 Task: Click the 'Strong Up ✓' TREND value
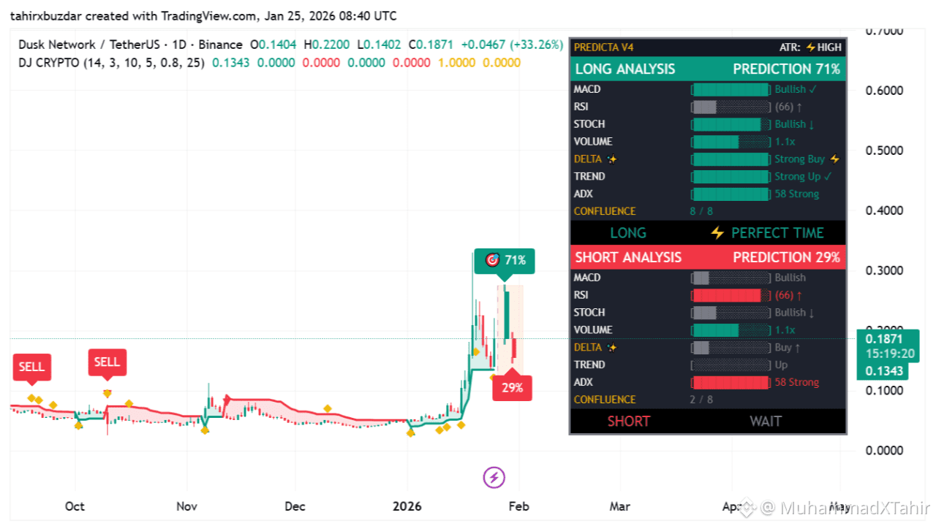pyautogui.click(x=804, y=176)
